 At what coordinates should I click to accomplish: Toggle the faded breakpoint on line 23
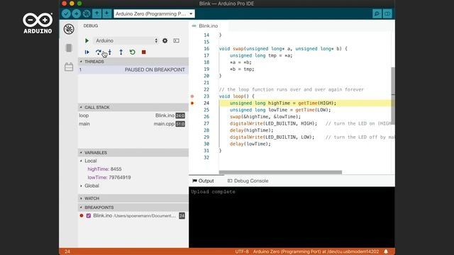192,96
